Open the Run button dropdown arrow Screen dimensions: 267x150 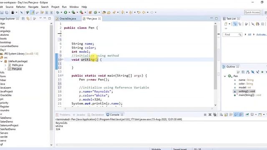[69, 12]
